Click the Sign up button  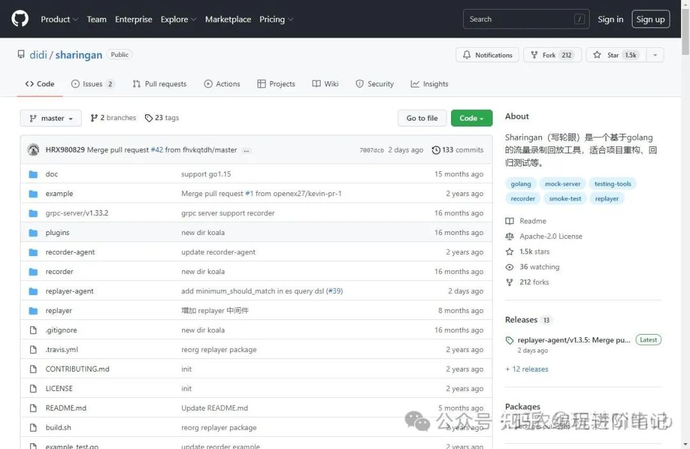coord(650,19)
